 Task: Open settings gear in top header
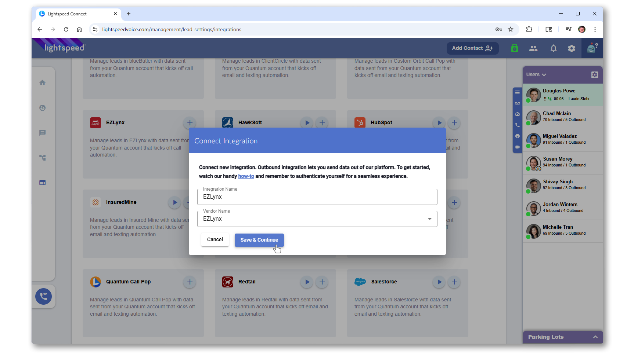click(572, 48)
